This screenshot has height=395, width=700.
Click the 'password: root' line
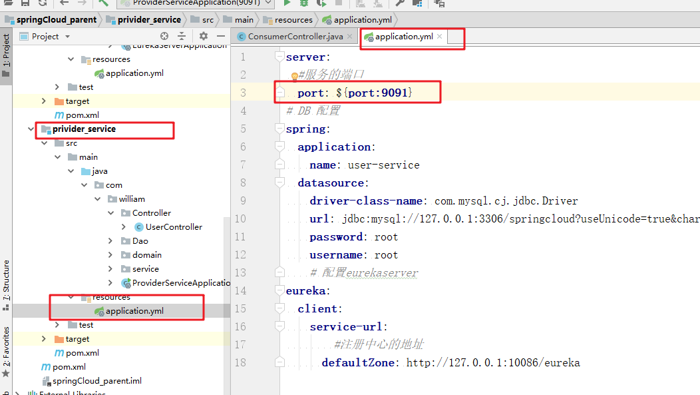click(353, 237)
